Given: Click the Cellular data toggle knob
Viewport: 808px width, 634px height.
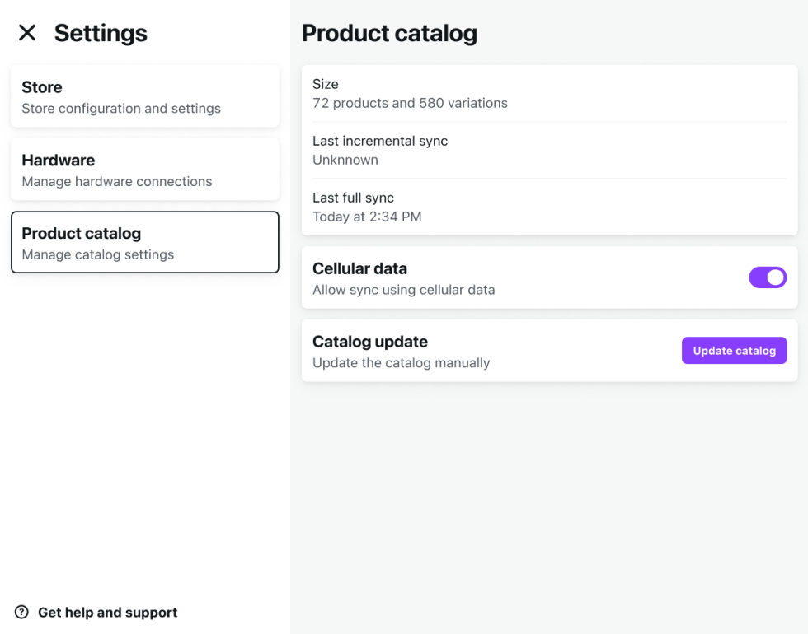Looking at the screenshot, I should (x=775, y=277).
